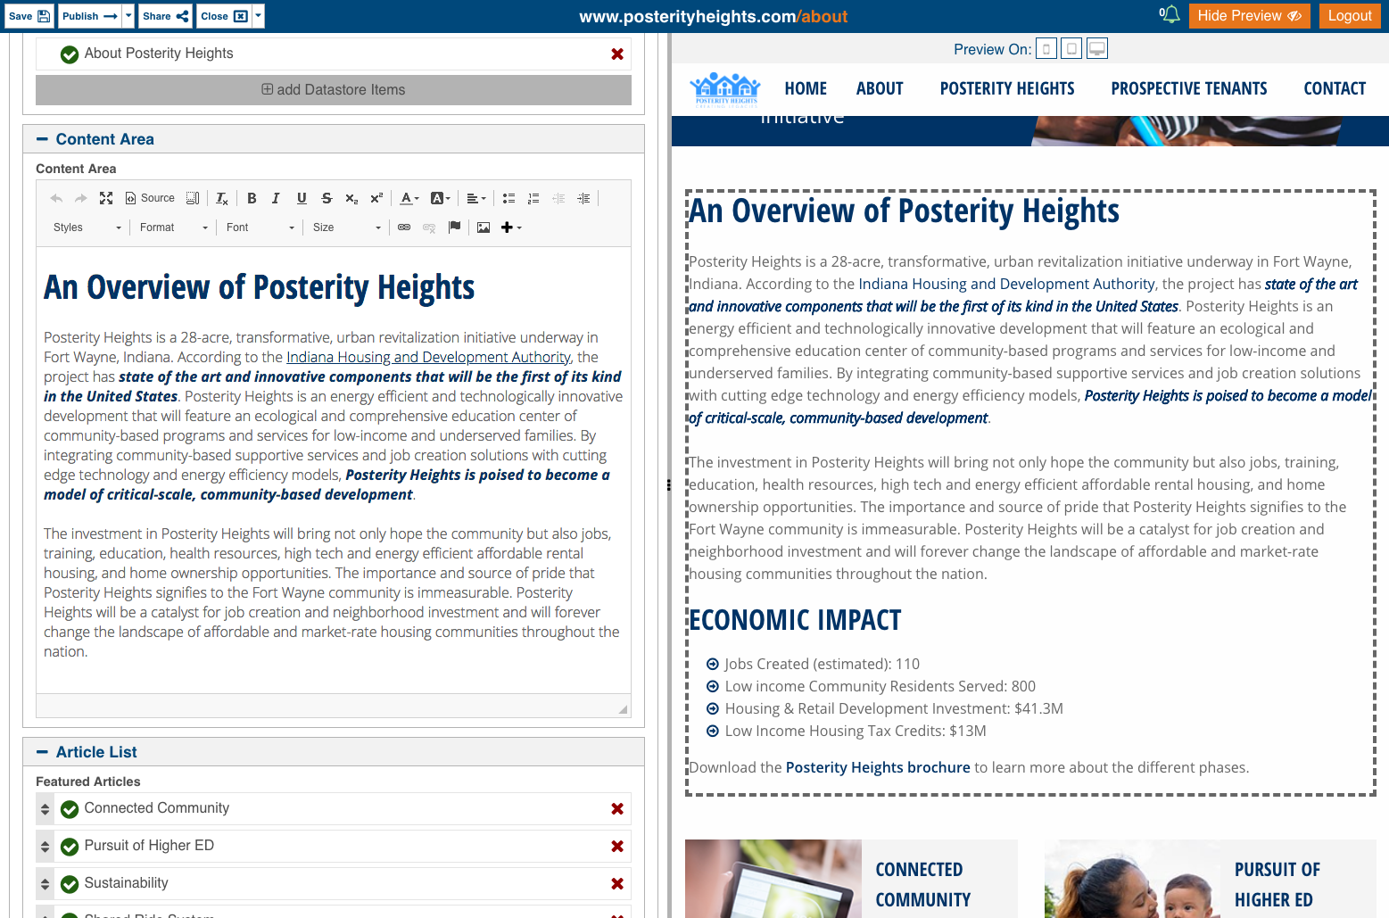Open the plus insert dropdown

point(511,227)
